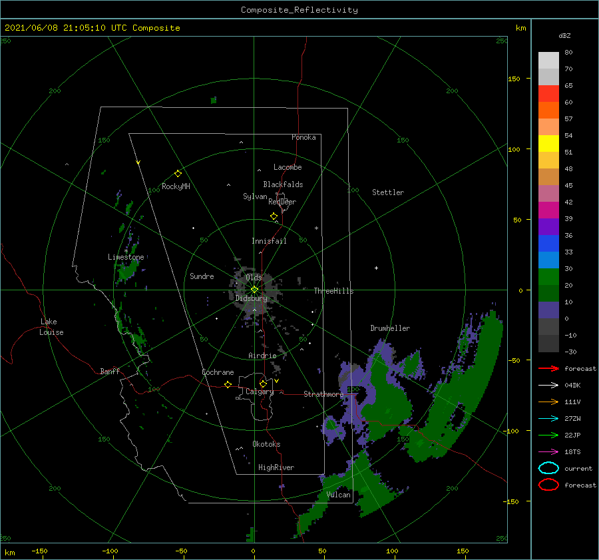This screenshot has width=599, height=560.
Task: Click the Lake Louise label
Action: tap(51, 327)
